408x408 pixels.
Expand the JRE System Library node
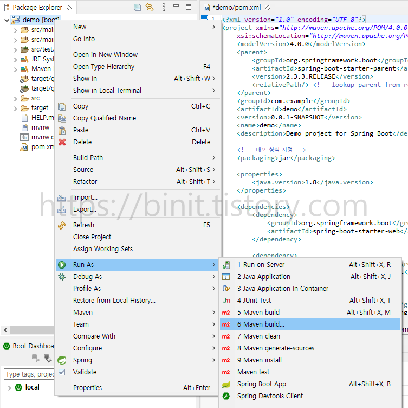click(15, 60)
